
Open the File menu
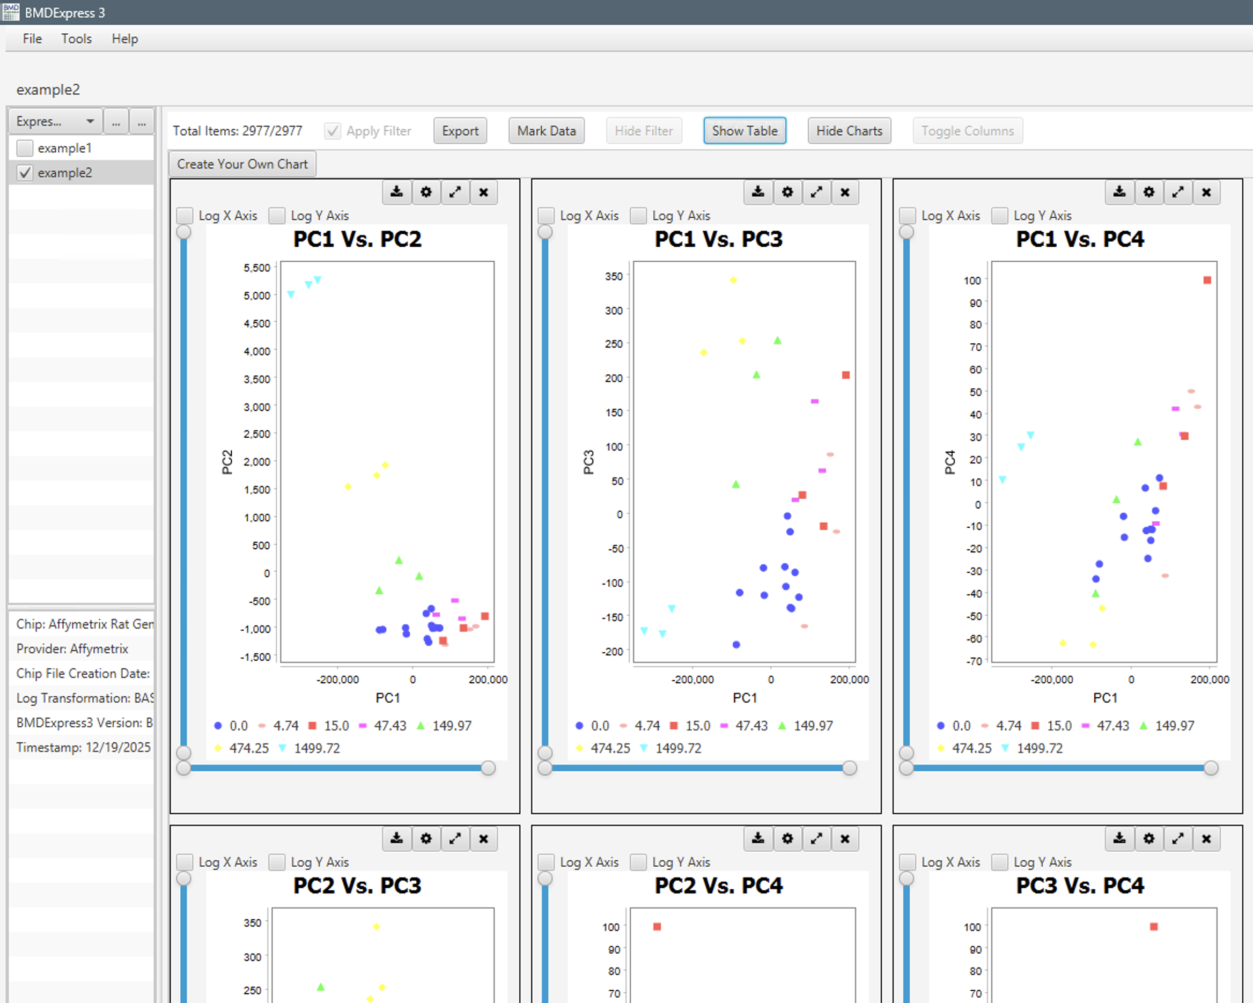33,39
